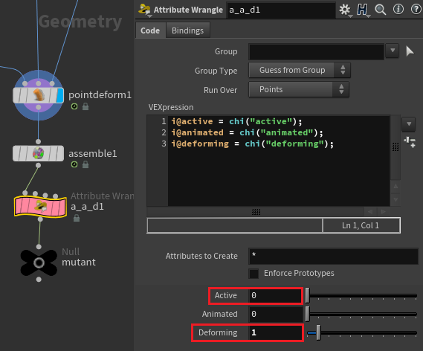
Task: Click the code editor scroll up arrow
Action: [395, 186]
